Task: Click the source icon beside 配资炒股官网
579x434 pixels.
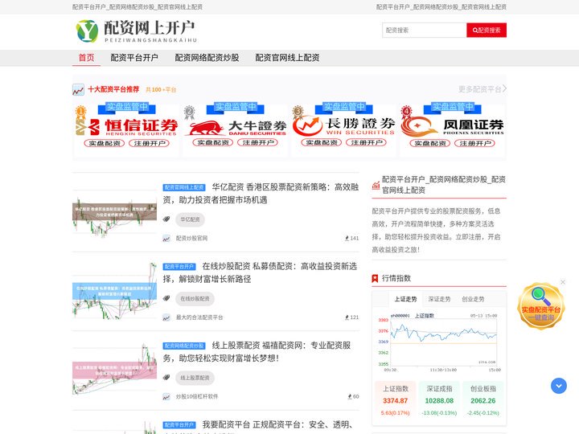Action: [x=166, y=239]
